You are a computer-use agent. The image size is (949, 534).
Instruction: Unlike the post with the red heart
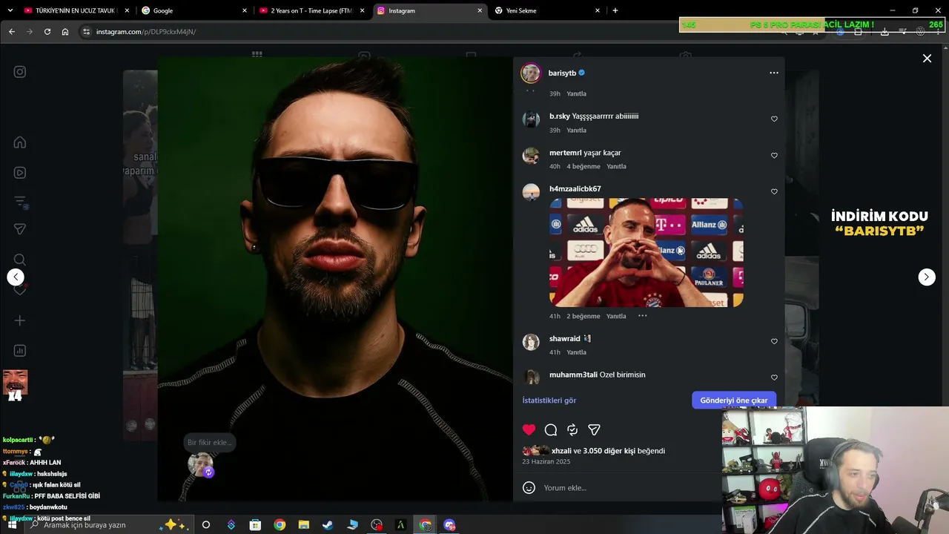click(529, 429)
